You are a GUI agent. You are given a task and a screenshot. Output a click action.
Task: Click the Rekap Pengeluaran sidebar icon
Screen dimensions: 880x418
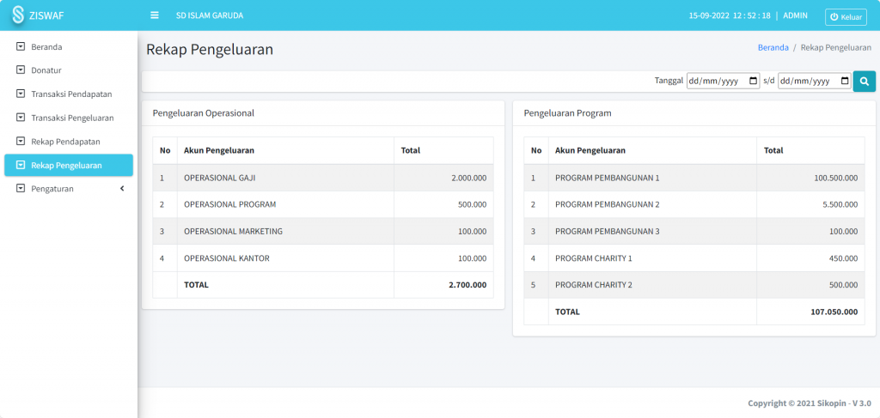[21, 166]
